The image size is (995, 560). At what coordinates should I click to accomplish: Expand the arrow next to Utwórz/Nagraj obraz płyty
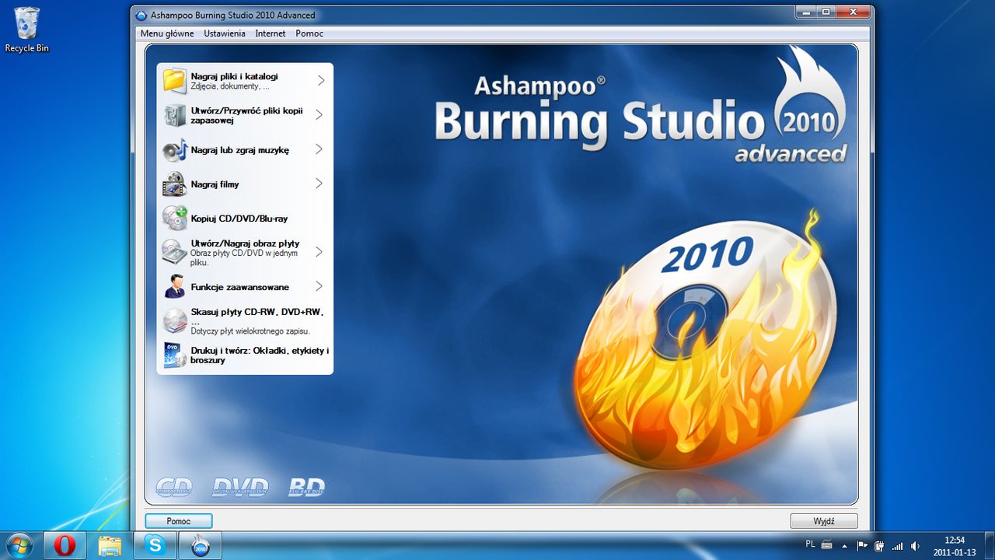[320, 252]
